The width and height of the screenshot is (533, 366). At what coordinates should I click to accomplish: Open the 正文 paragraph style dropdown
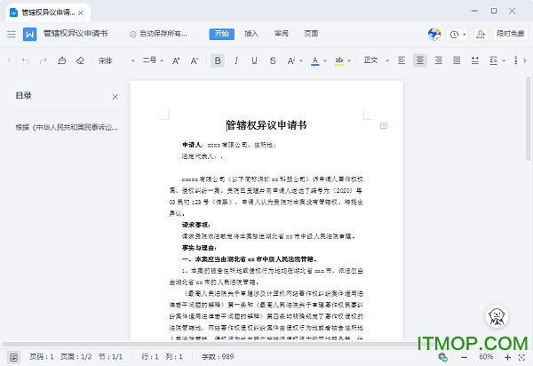coord(377,60)
